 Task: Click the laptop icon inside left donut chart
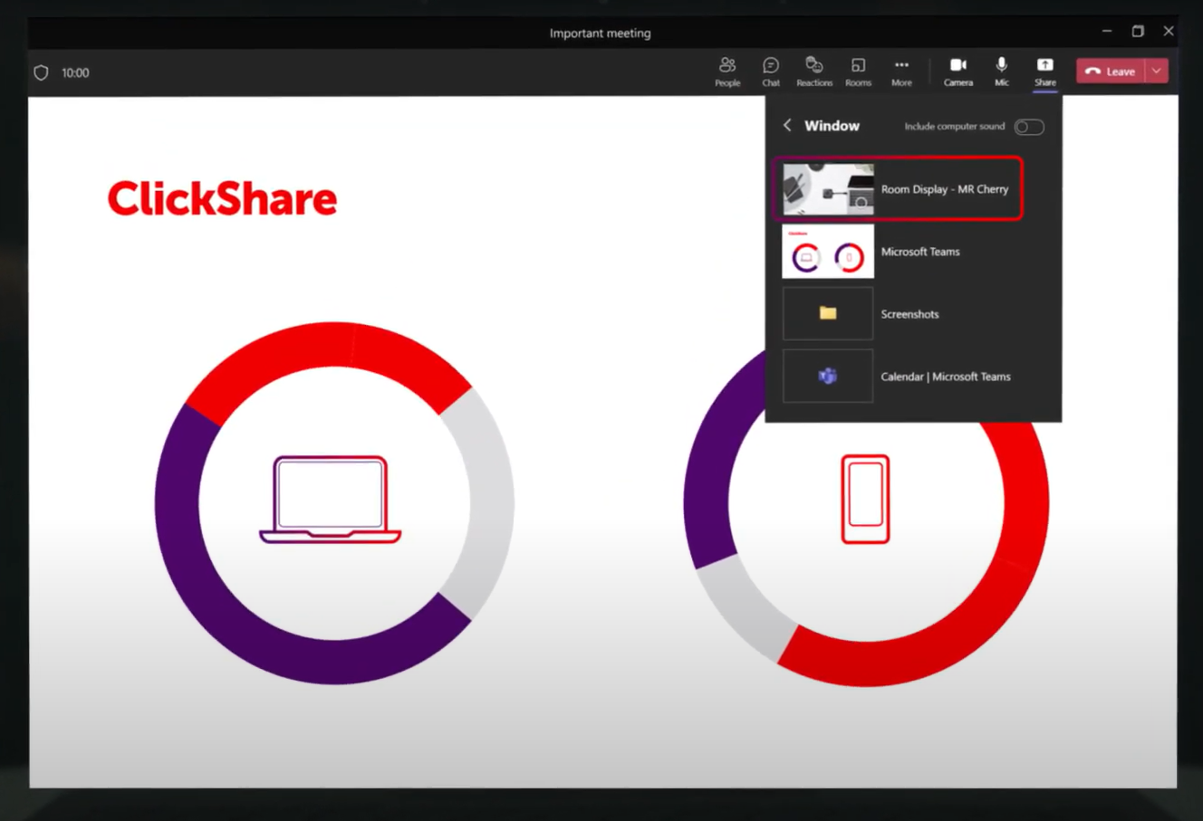click(x=331, y=499)
